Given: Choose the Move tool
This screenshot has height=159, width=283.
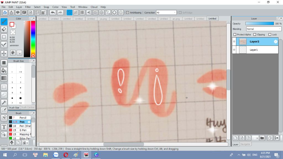Looking at the screenshot, I should tap(4, 54).
